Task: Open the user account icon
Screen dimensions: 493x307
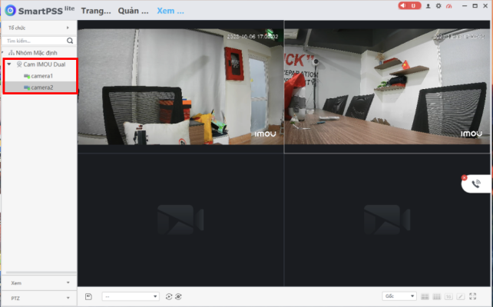Action: 428,6
